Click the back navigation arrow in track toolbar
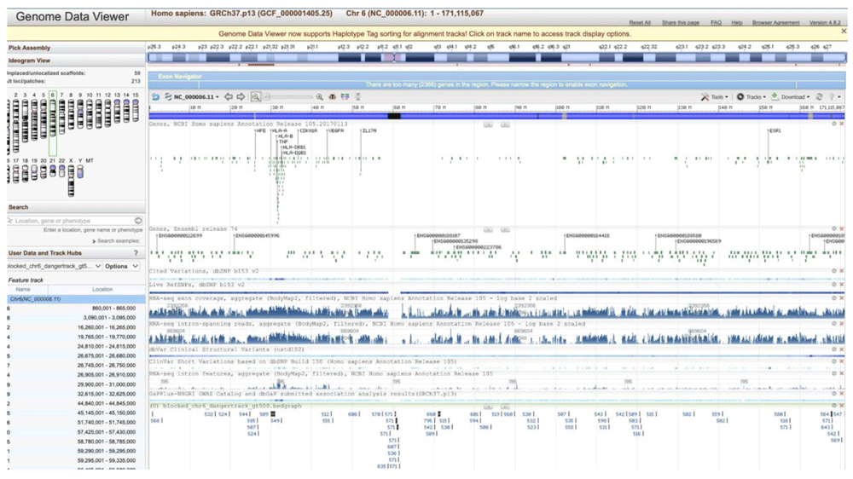The height and width of the screenshot is (479, 853). point(155,97)
